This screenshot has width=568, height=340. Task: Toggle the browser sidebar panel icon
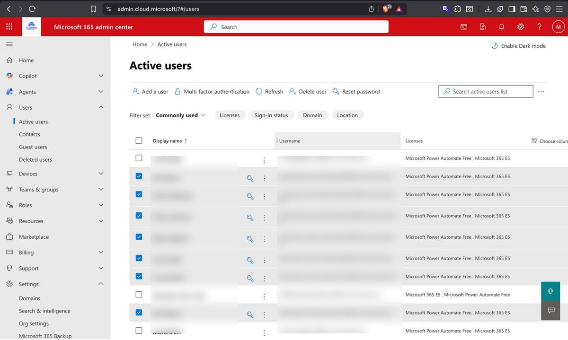(x=512, y=9)
